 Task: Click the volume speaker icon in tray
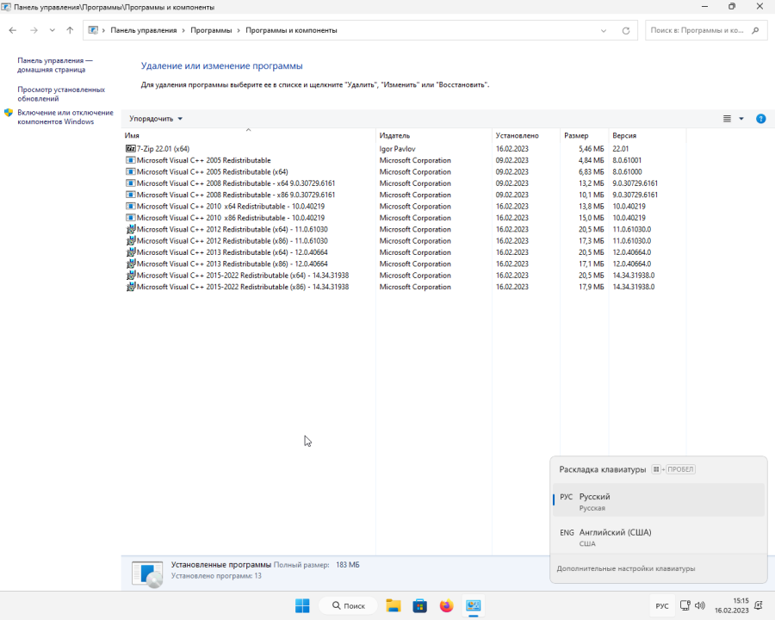[x=700, y=605]
